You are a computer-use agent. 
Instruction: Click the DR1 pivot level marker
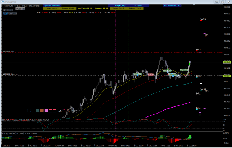coord(207,35)
